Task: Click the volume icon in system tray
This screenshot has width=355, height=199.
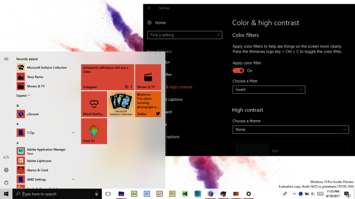Action: 313,194
